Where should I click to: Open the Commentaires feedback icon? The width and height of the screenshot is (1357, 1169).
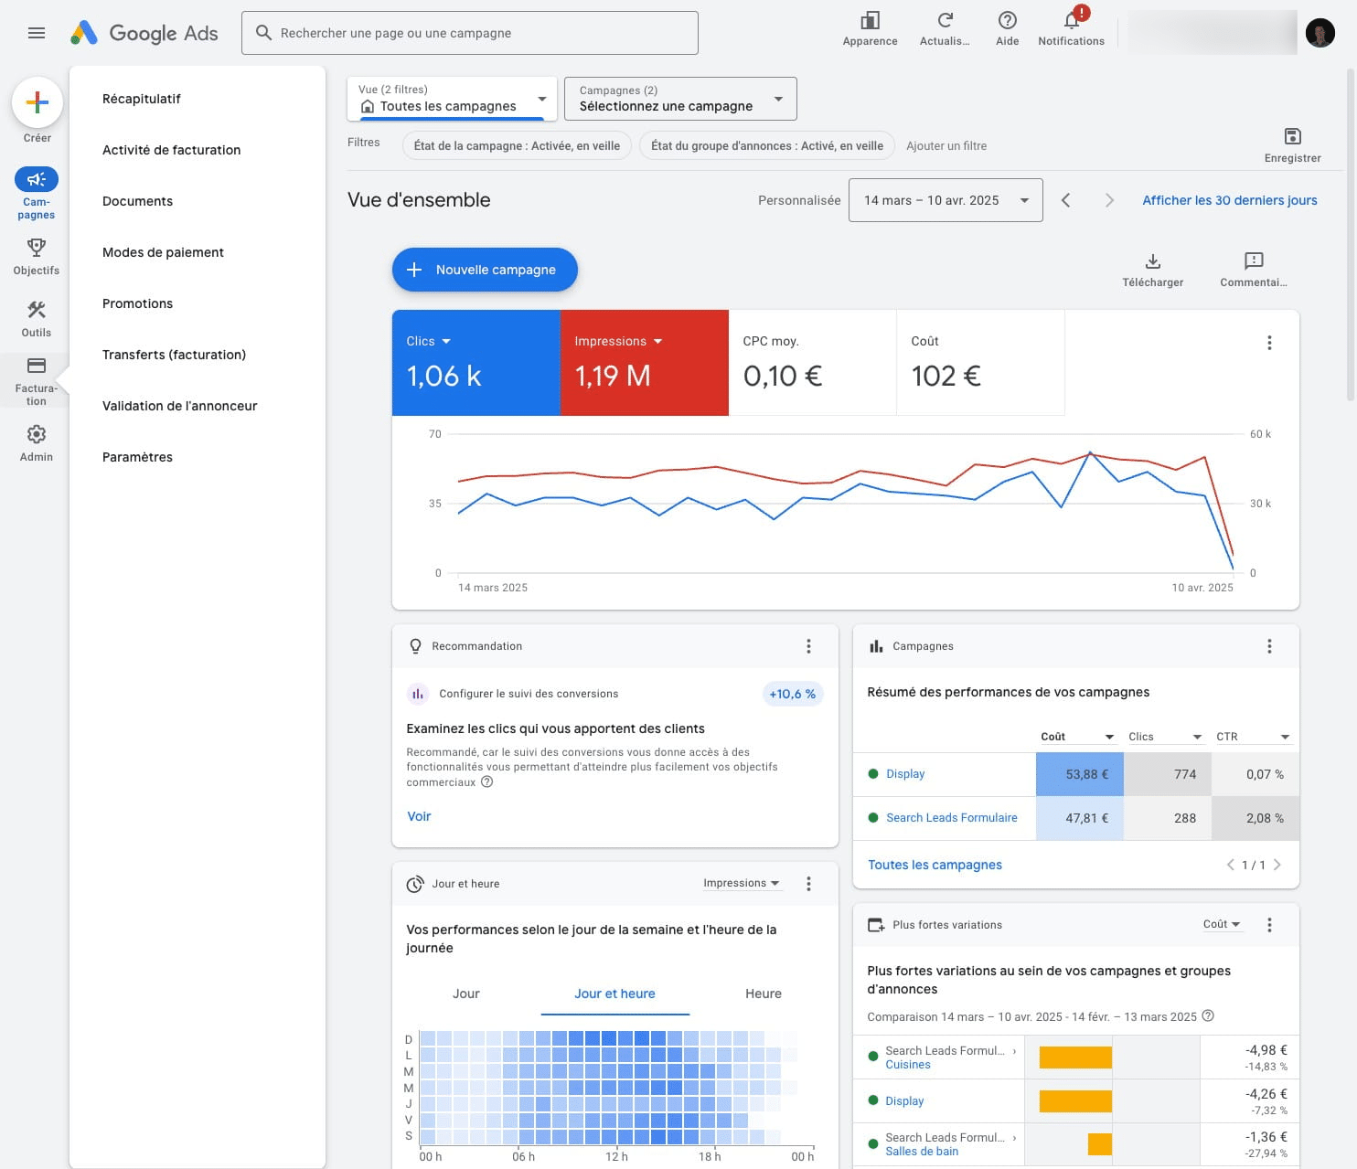(x=1254, y=270)
